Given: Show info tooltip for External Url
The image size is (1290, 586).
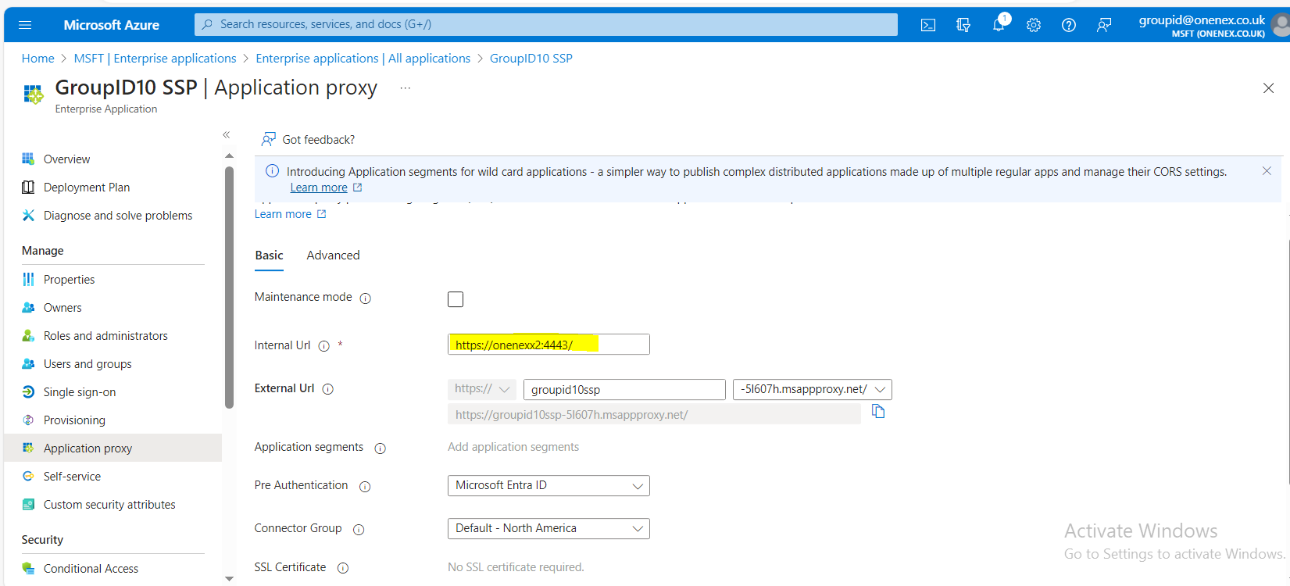Looking at the screenshot, I should pos(328,389).
